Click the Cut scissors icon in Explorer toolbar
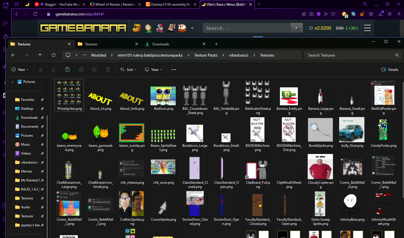This screenshot has width=404, height=238. click(41, 69)
